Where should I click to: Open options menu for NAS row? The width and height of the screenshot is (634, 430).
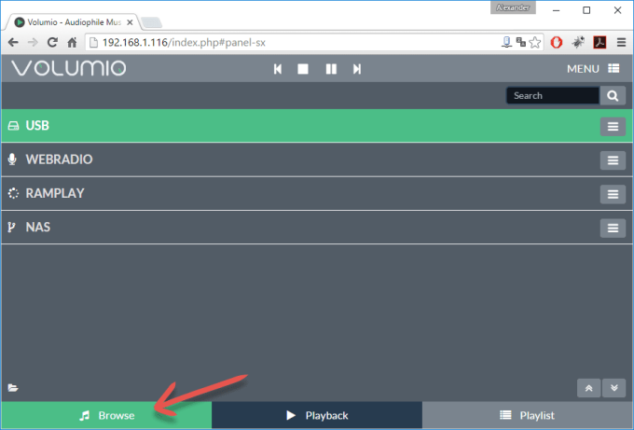(613, 229)
